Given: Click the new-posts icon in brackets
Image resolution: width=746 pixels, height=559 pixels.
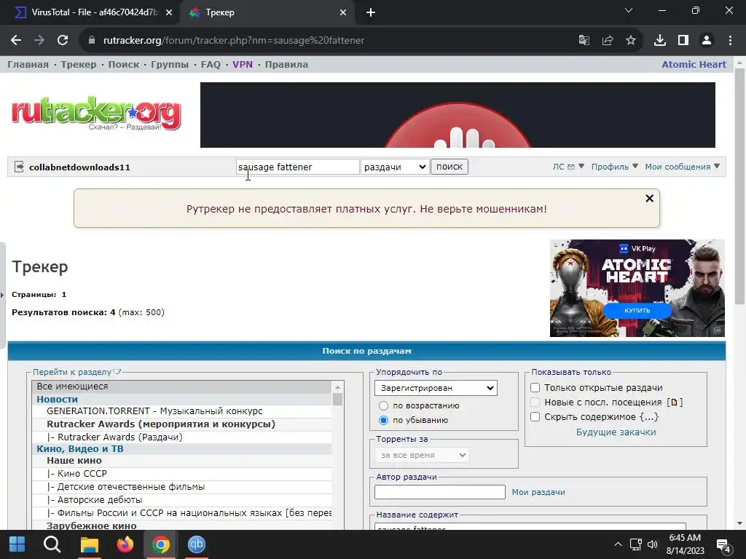Looking at the screenshot, I should click(x=674, y=403).
